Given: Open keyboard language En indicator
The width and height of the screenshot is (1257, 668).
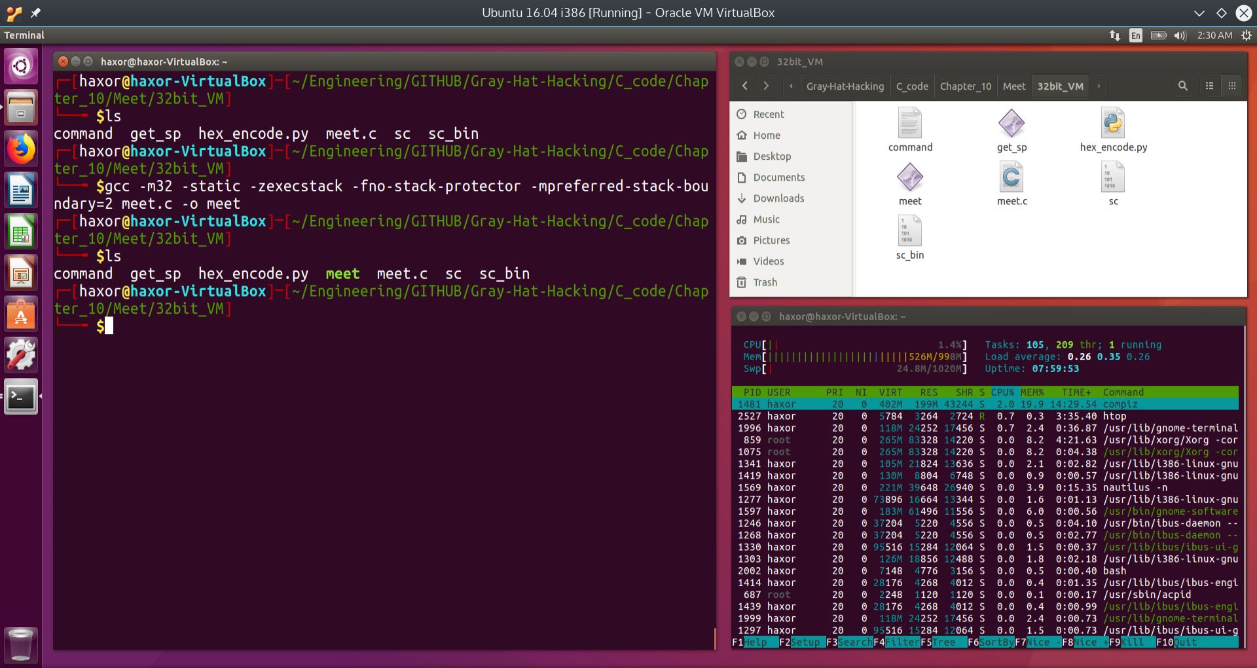Looking at the screenshot, I should point(1136,35).
